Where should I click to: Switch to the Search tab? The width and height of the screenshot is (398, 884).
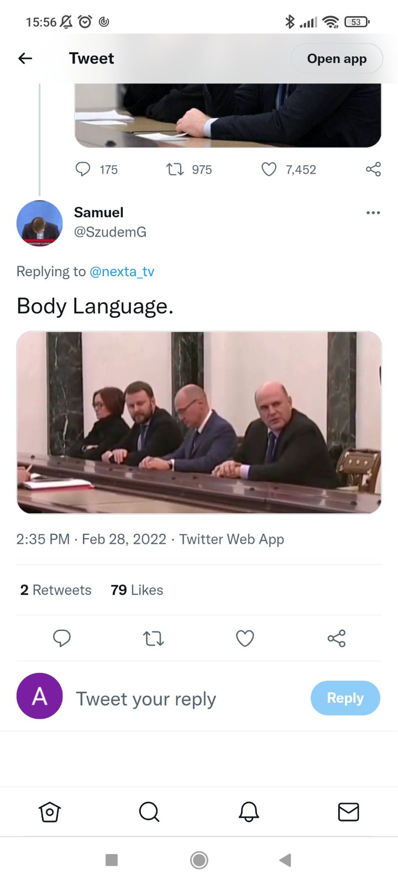pos(149,812)
